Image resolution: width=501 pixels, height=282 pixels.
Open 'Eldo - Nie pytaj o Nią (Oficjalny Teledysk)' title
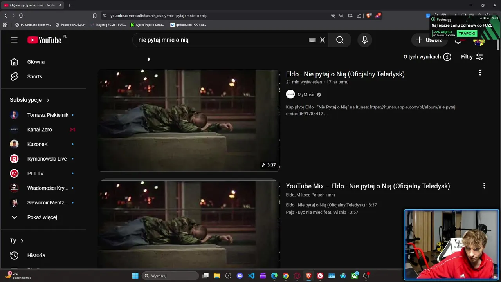[x=345, y=74]
